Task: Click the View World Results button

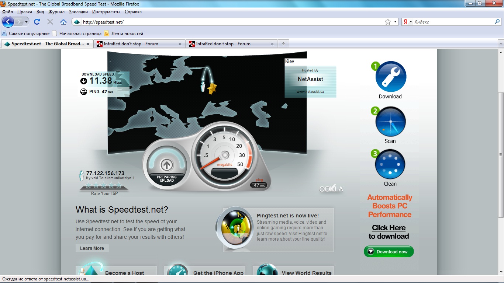Action: point(293,271)
